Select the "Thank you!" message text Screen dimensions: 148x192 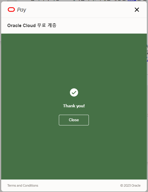[x=74, y=106]
